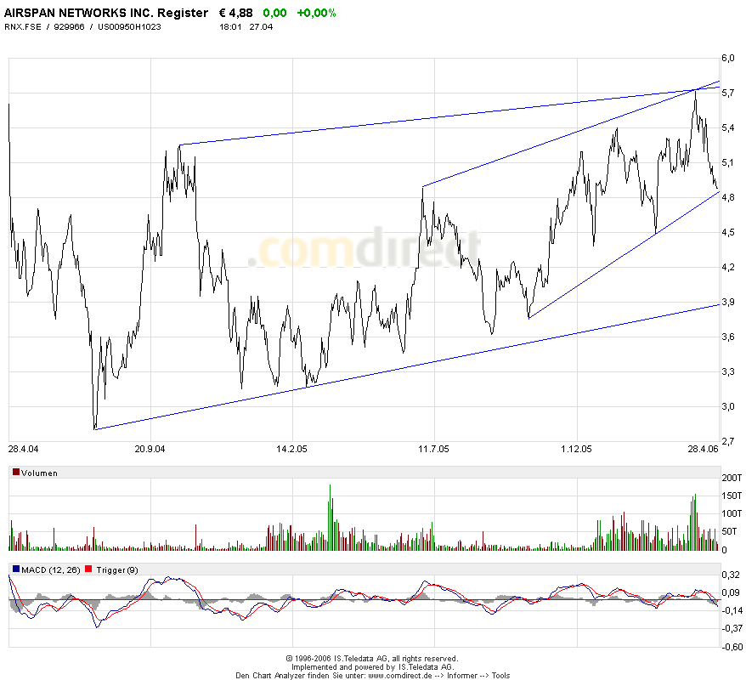Click the x-axis date label 14.2.05
This screenshot has height=680, width=746.
[291, 449]
